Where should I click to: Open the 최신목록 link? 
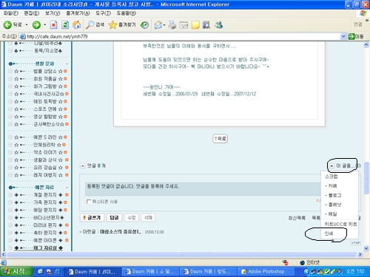(297, 218)
